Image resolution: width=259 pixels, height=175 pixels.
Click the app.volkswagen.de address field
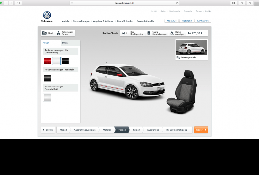click(125, 3)
